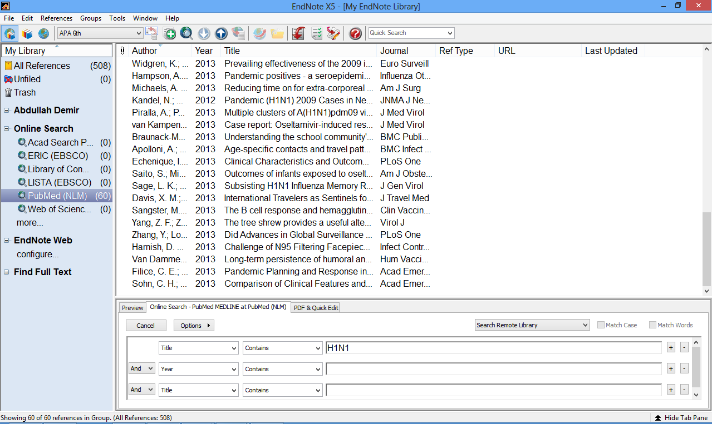
Task: Toggle the Match Words checkbox
Action: (652, 325)
